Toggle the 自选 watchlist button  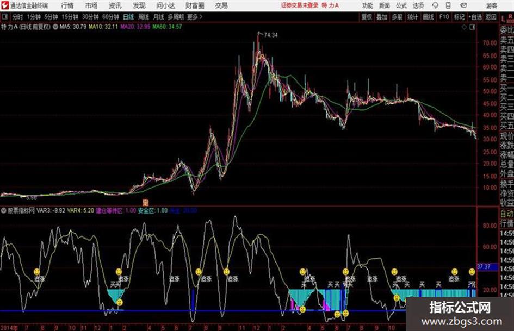(x=475, y=17)
